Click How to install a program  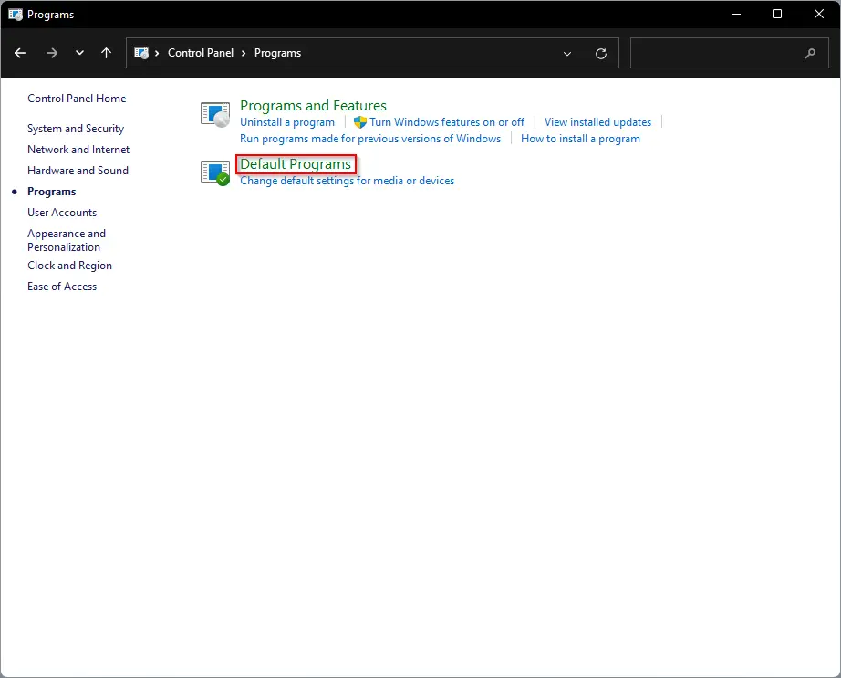click(580, 139)
